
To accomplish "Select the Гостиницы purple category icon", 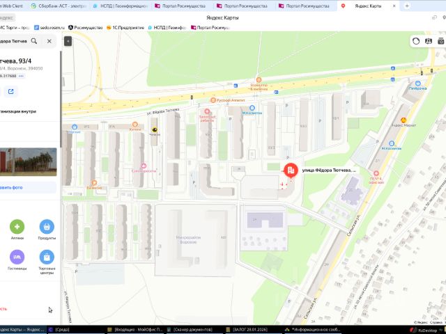I will pos(17,257).
